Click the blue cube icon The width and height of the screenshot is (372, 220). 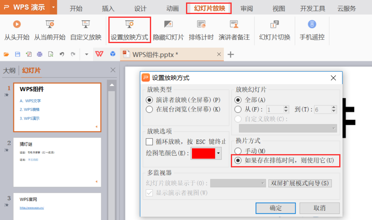click(113, 54)
